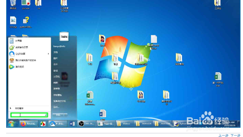Launch System Backup Restore in the Start menu
Viewport: 243px width, 137px height.
(x=29, y=47)
